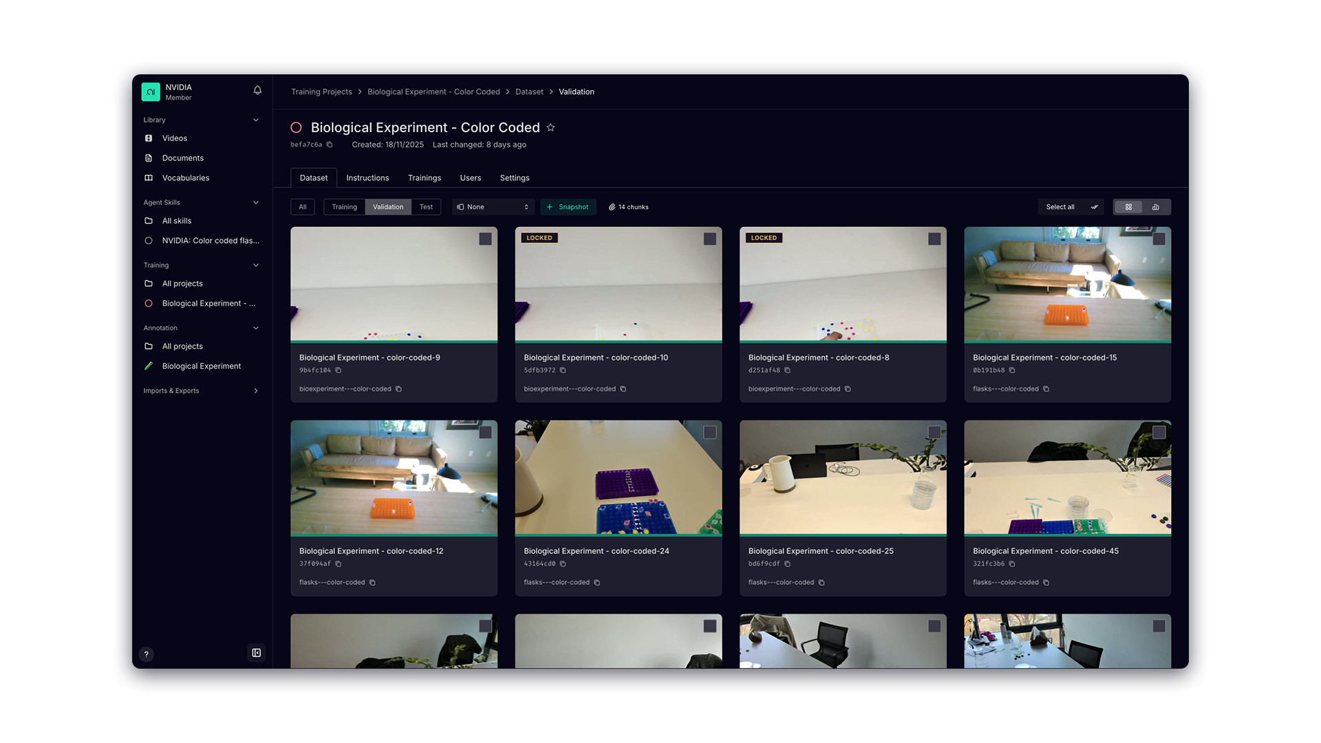
Task: Click the NVIDIA workspace logo
Action: (151, 91)
